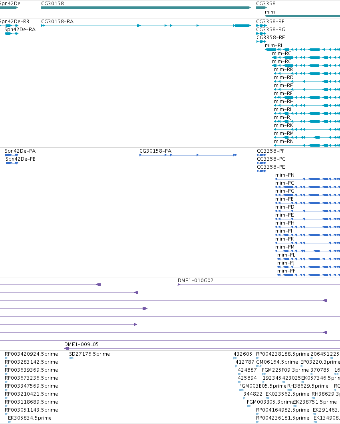Click the CG30158-RA transcript label

click(57, 21)
